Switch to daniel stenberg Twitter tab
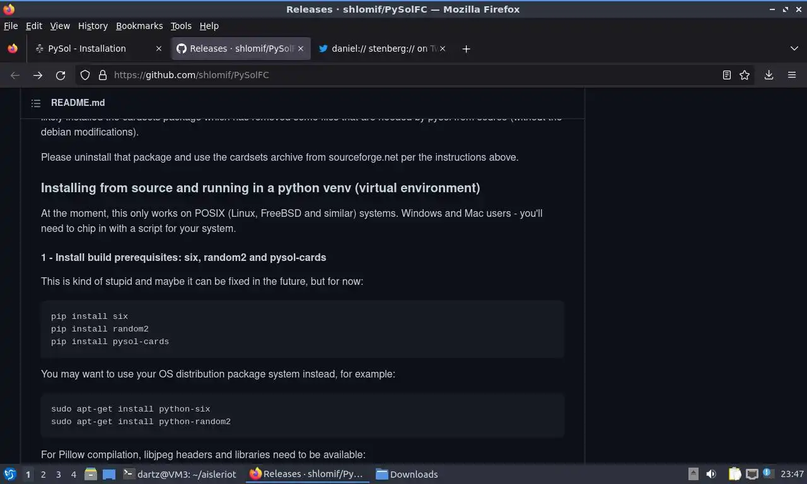807x484 pixels. pyautogui.click(x=381, y=49)
